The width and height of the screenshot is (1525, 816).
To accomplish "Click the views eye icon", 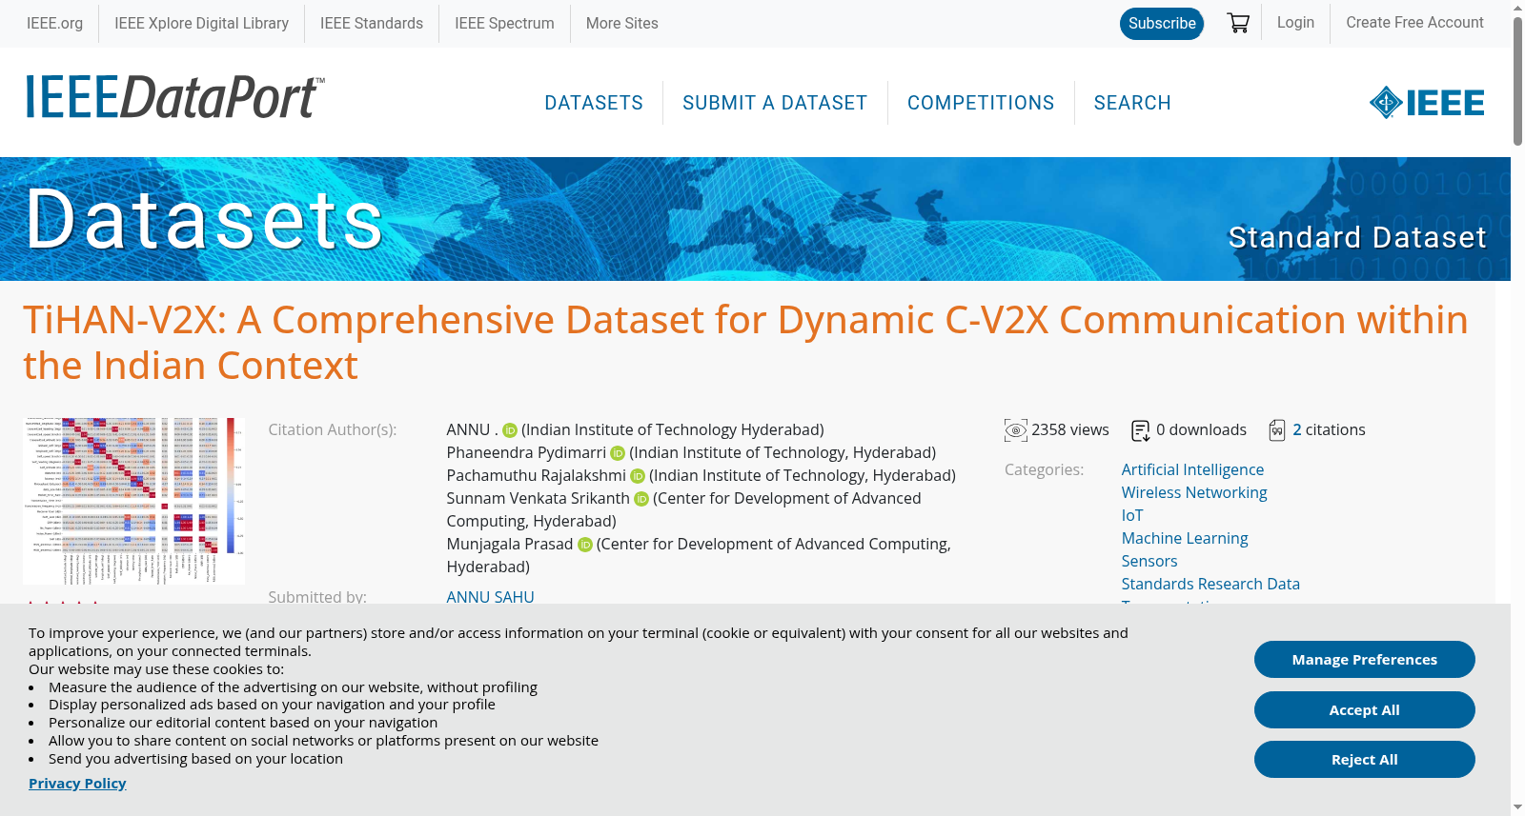I will point(1016,430).
